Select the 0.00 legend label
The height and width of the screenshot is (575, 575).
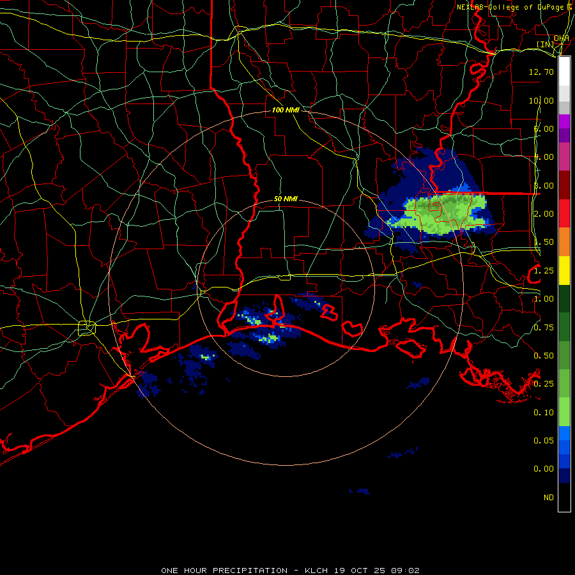(x=544, y=469)
